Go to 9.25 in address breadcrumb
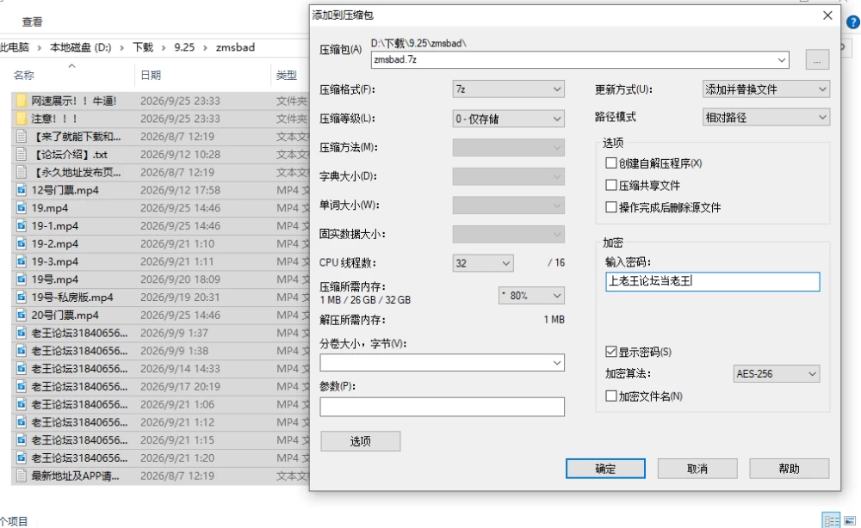This screenshot has width=861, height=528. click(184, 47)
